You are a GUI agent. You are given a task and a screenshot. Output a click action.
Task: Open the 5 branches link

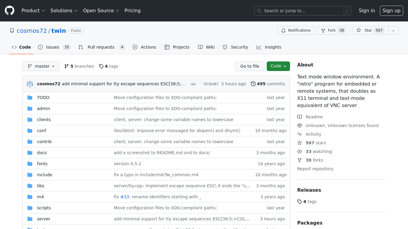tap(79, 66)
